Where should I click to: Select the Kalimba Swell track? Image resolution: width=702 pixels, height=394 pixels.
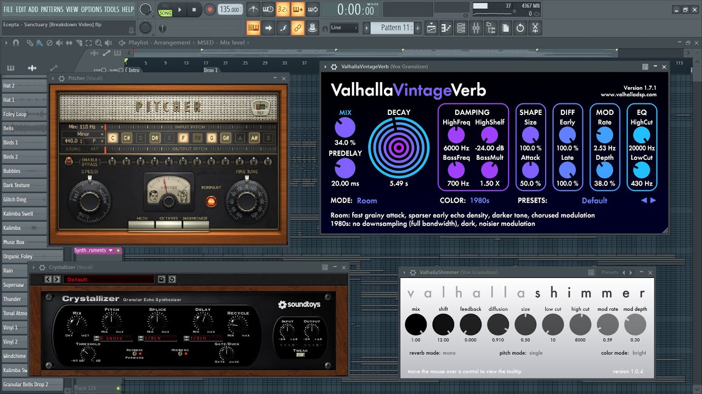coord(24,214)
